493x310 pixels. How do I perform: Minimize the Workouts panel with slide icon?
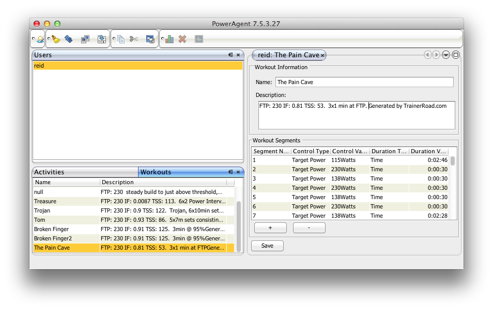(x=230, y=172)
